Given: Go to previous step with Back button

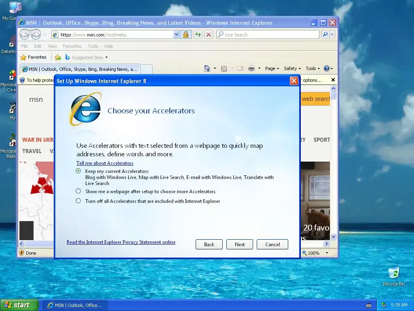Looking at the screenshot, I should tap(209, 244).
